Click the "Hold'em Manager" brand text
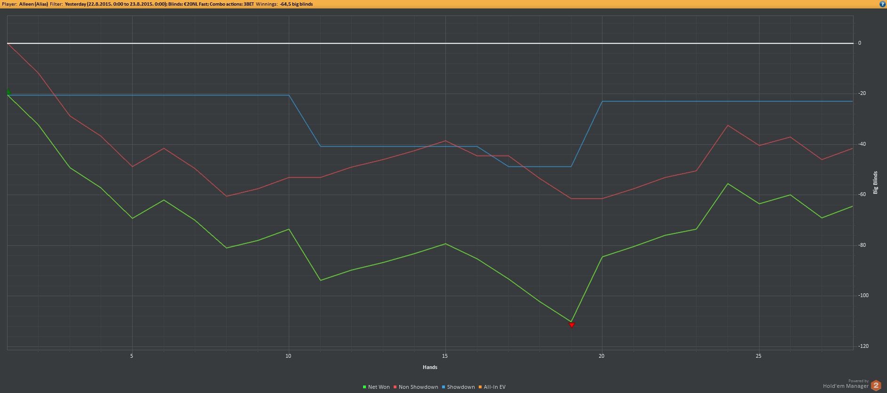887x393 pixels. 846,386
